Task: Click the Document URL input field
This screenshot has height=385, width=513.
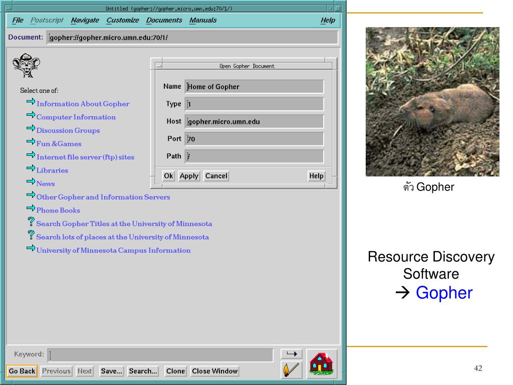Action: click(192, 38)
